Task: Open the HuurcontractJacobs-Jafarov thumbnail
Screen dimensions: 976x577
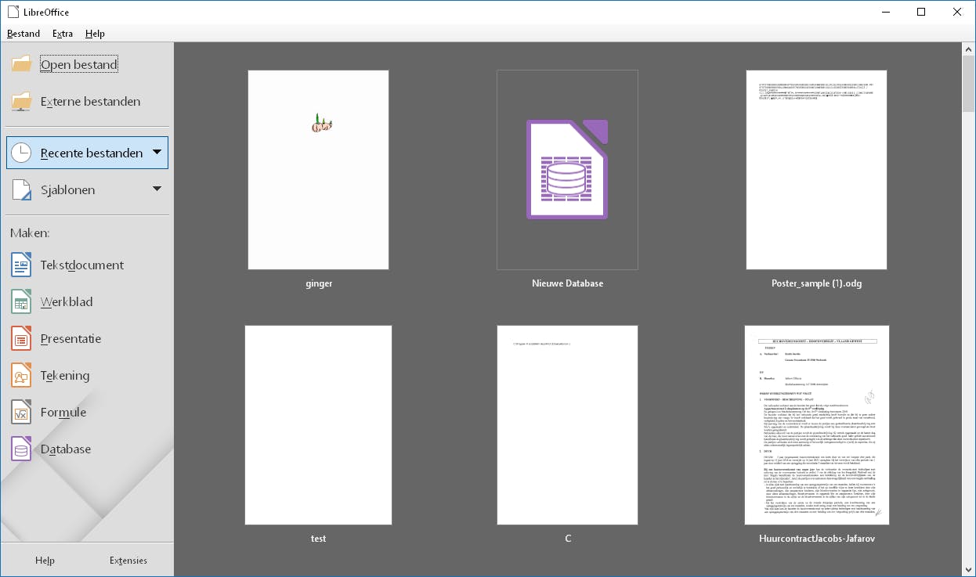Action: coord(816,425)
